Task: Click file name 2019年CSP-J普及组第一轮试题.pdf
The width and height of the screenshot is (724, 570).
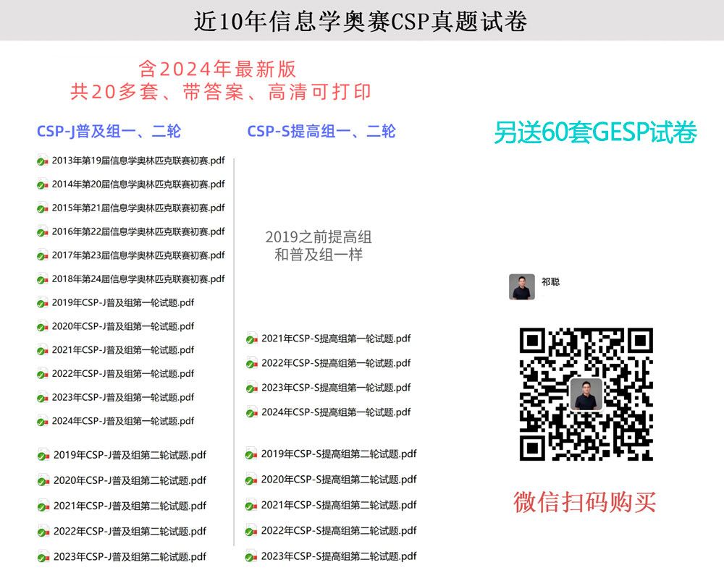Action: point(123,302)
